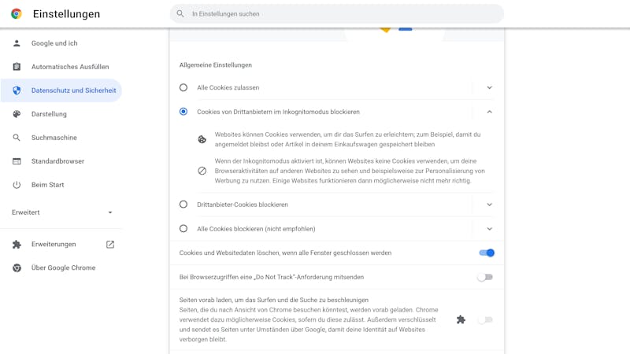Click the blocked circle icon in description
The height and width of the screenshot is (354, 630).
202,171
